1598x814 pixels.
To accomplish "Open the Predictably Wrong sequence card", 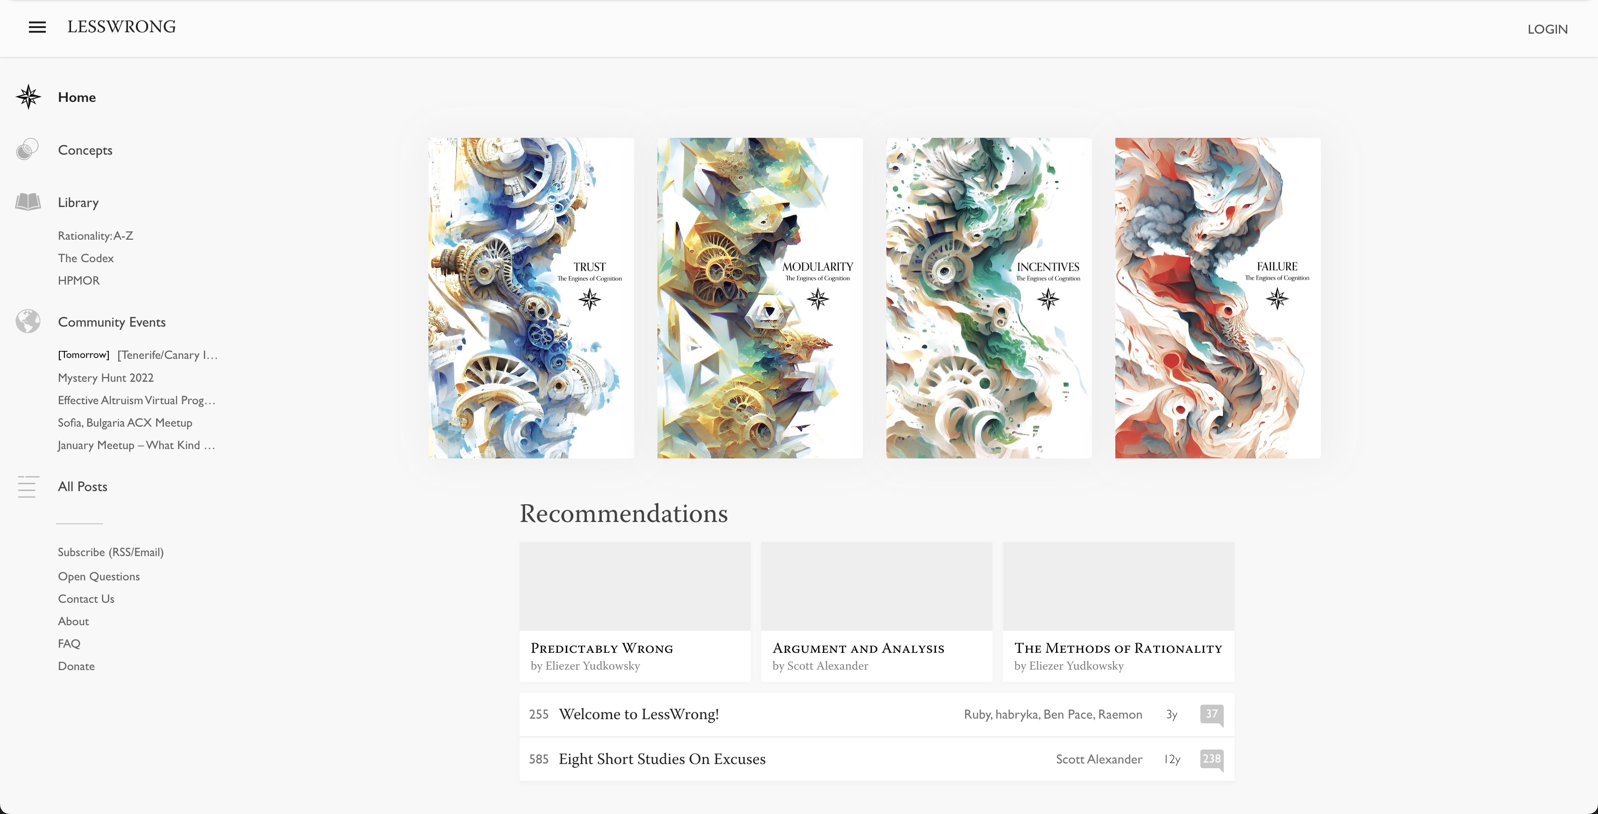I will pyautogui.click(x=635, y=612).
